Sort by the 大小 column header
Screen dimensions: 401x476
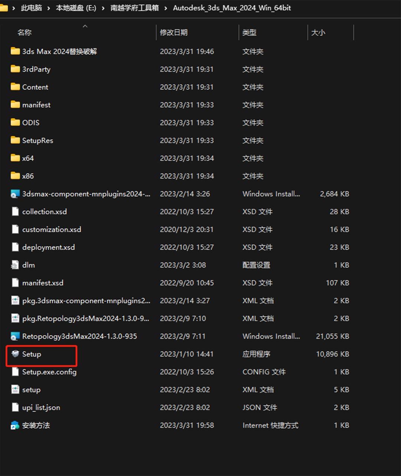tap(318, 33)
